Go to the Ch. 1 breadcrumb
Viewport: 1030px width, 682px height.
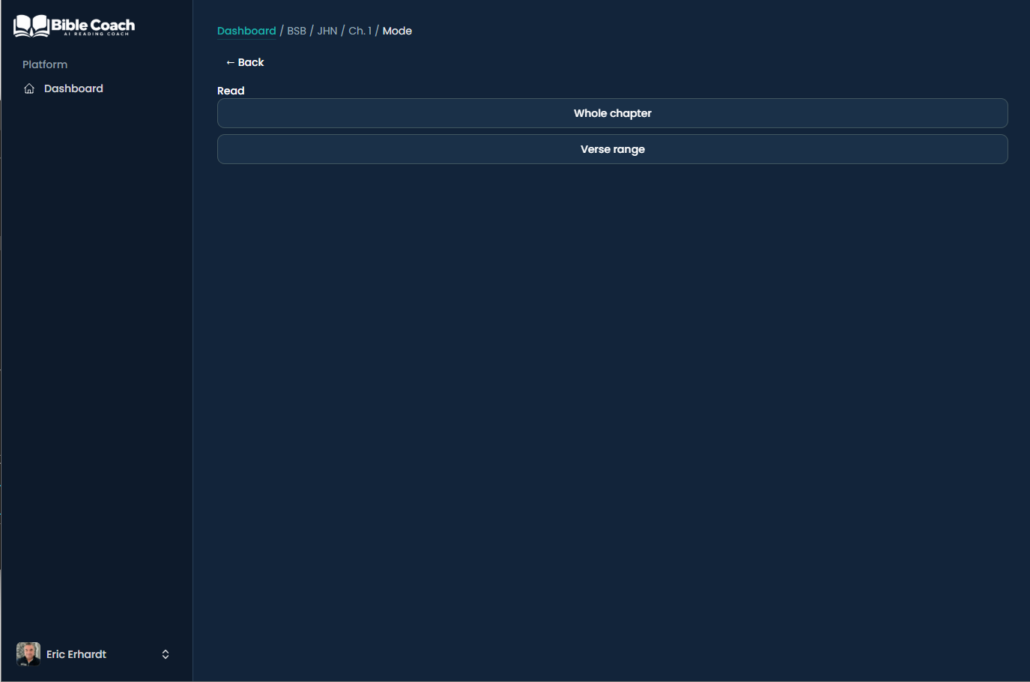360,31
